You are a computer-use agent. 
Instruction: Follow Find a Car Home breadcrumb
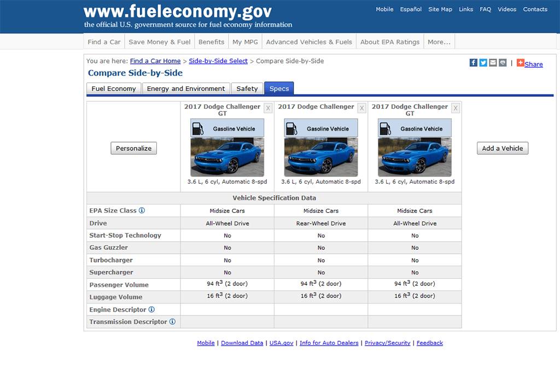[x=155, y=61]
